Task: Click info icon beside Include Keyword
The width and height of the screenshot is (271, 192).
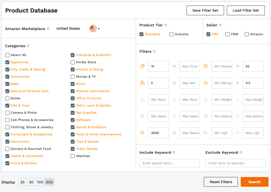Action: [174, 152]
